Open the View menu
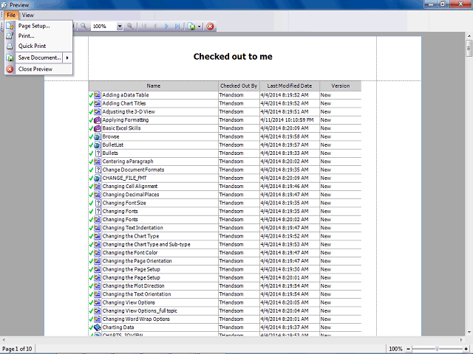 click(x=28, y=15)
